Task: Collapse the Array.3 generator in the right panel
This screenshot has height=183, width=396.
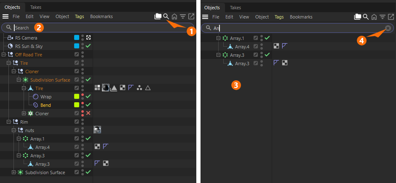Action: pyautogui.click(x=219, y=55)
